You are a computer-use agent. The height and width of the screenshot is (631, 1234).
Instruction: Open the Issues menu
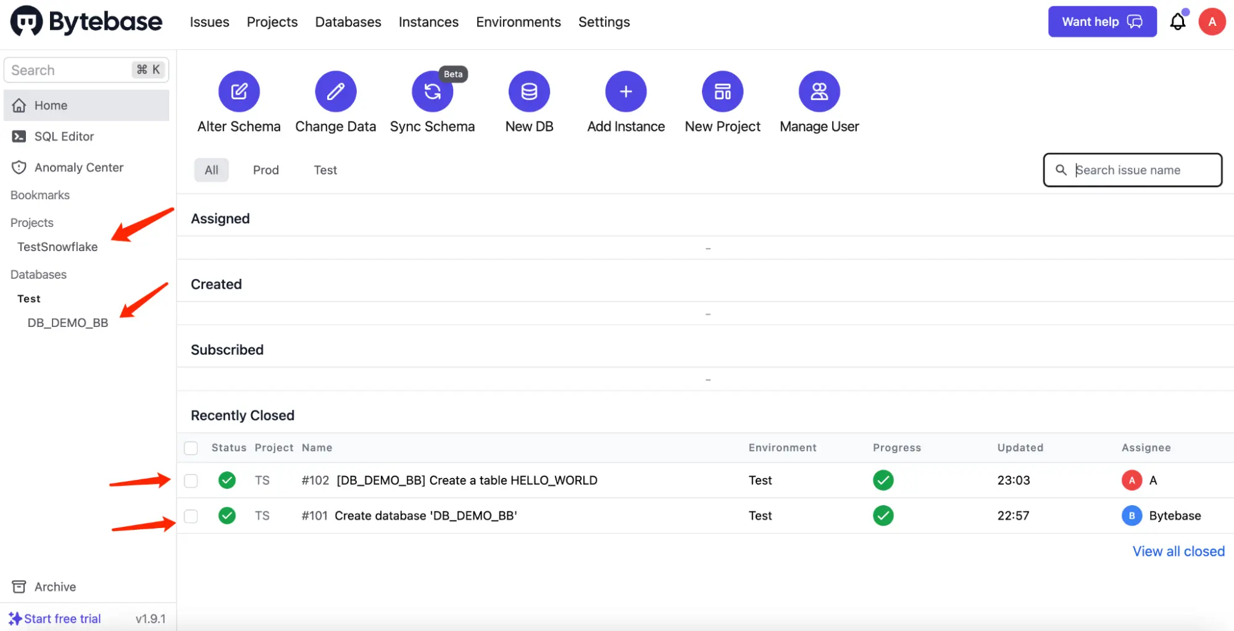coord(209,22)
